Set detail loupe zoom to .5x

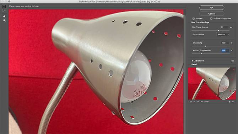[x=190, y=102]
